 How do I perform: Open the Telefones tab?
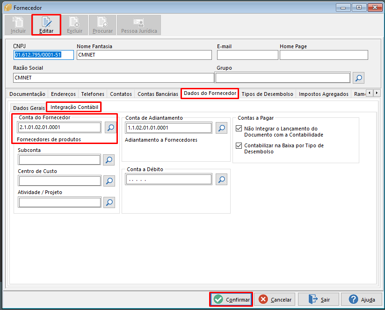(93, 94)
